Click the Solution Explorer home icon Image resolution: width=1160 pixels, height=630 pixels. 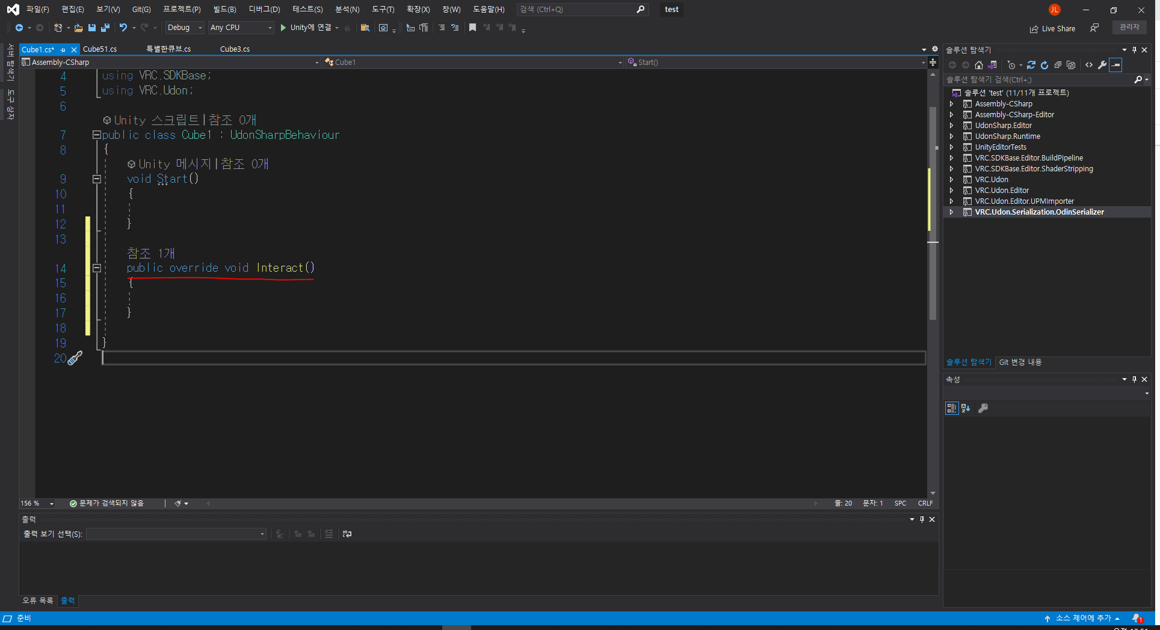click(x=979, y=65)
